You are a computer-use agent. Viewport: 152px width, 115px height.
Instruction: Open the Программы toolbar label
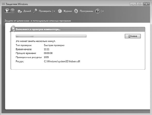coord(86,11)
